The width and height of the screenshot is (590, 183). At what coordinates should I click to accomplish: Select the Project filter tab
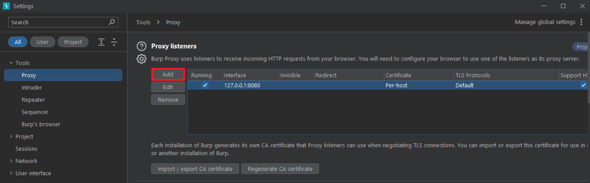[x=73, y=42]
